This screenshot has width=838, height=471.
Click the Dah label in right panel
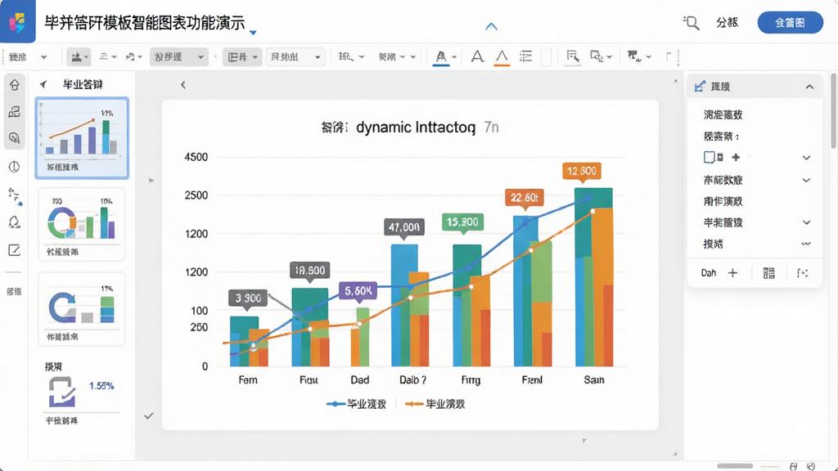(x=708, y=273)
